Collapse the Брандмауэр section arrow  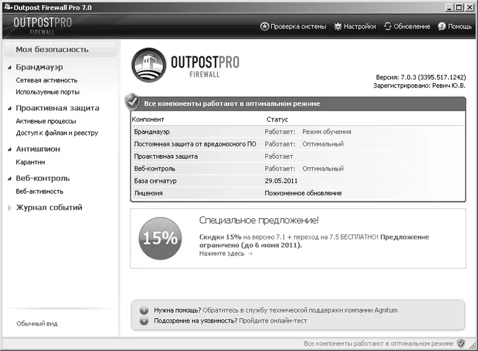(9, 67)
